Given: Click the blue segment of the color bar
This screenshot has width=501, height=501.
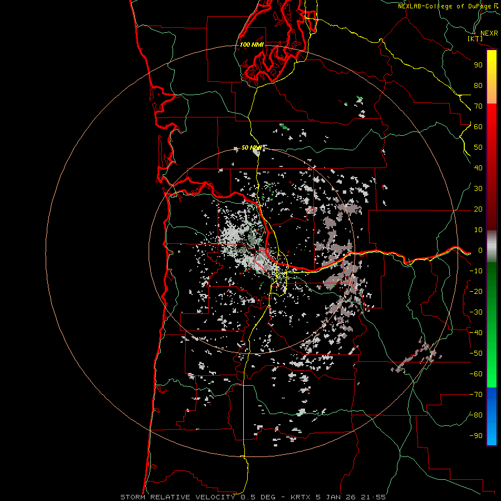Looking at the screenshot, I should 492,416.
